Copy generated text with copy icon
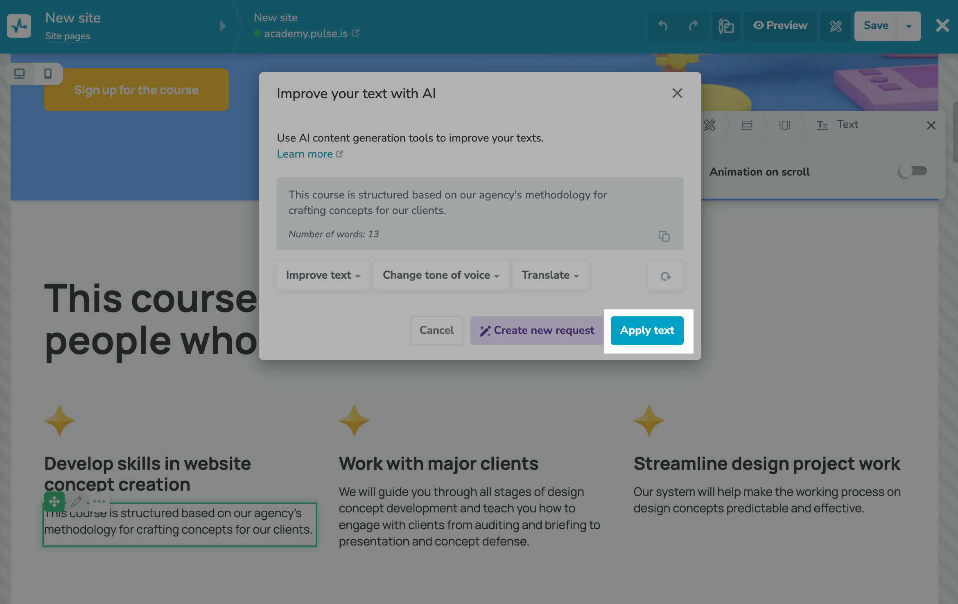Viewport: 958px width, 604px height. 664,236
